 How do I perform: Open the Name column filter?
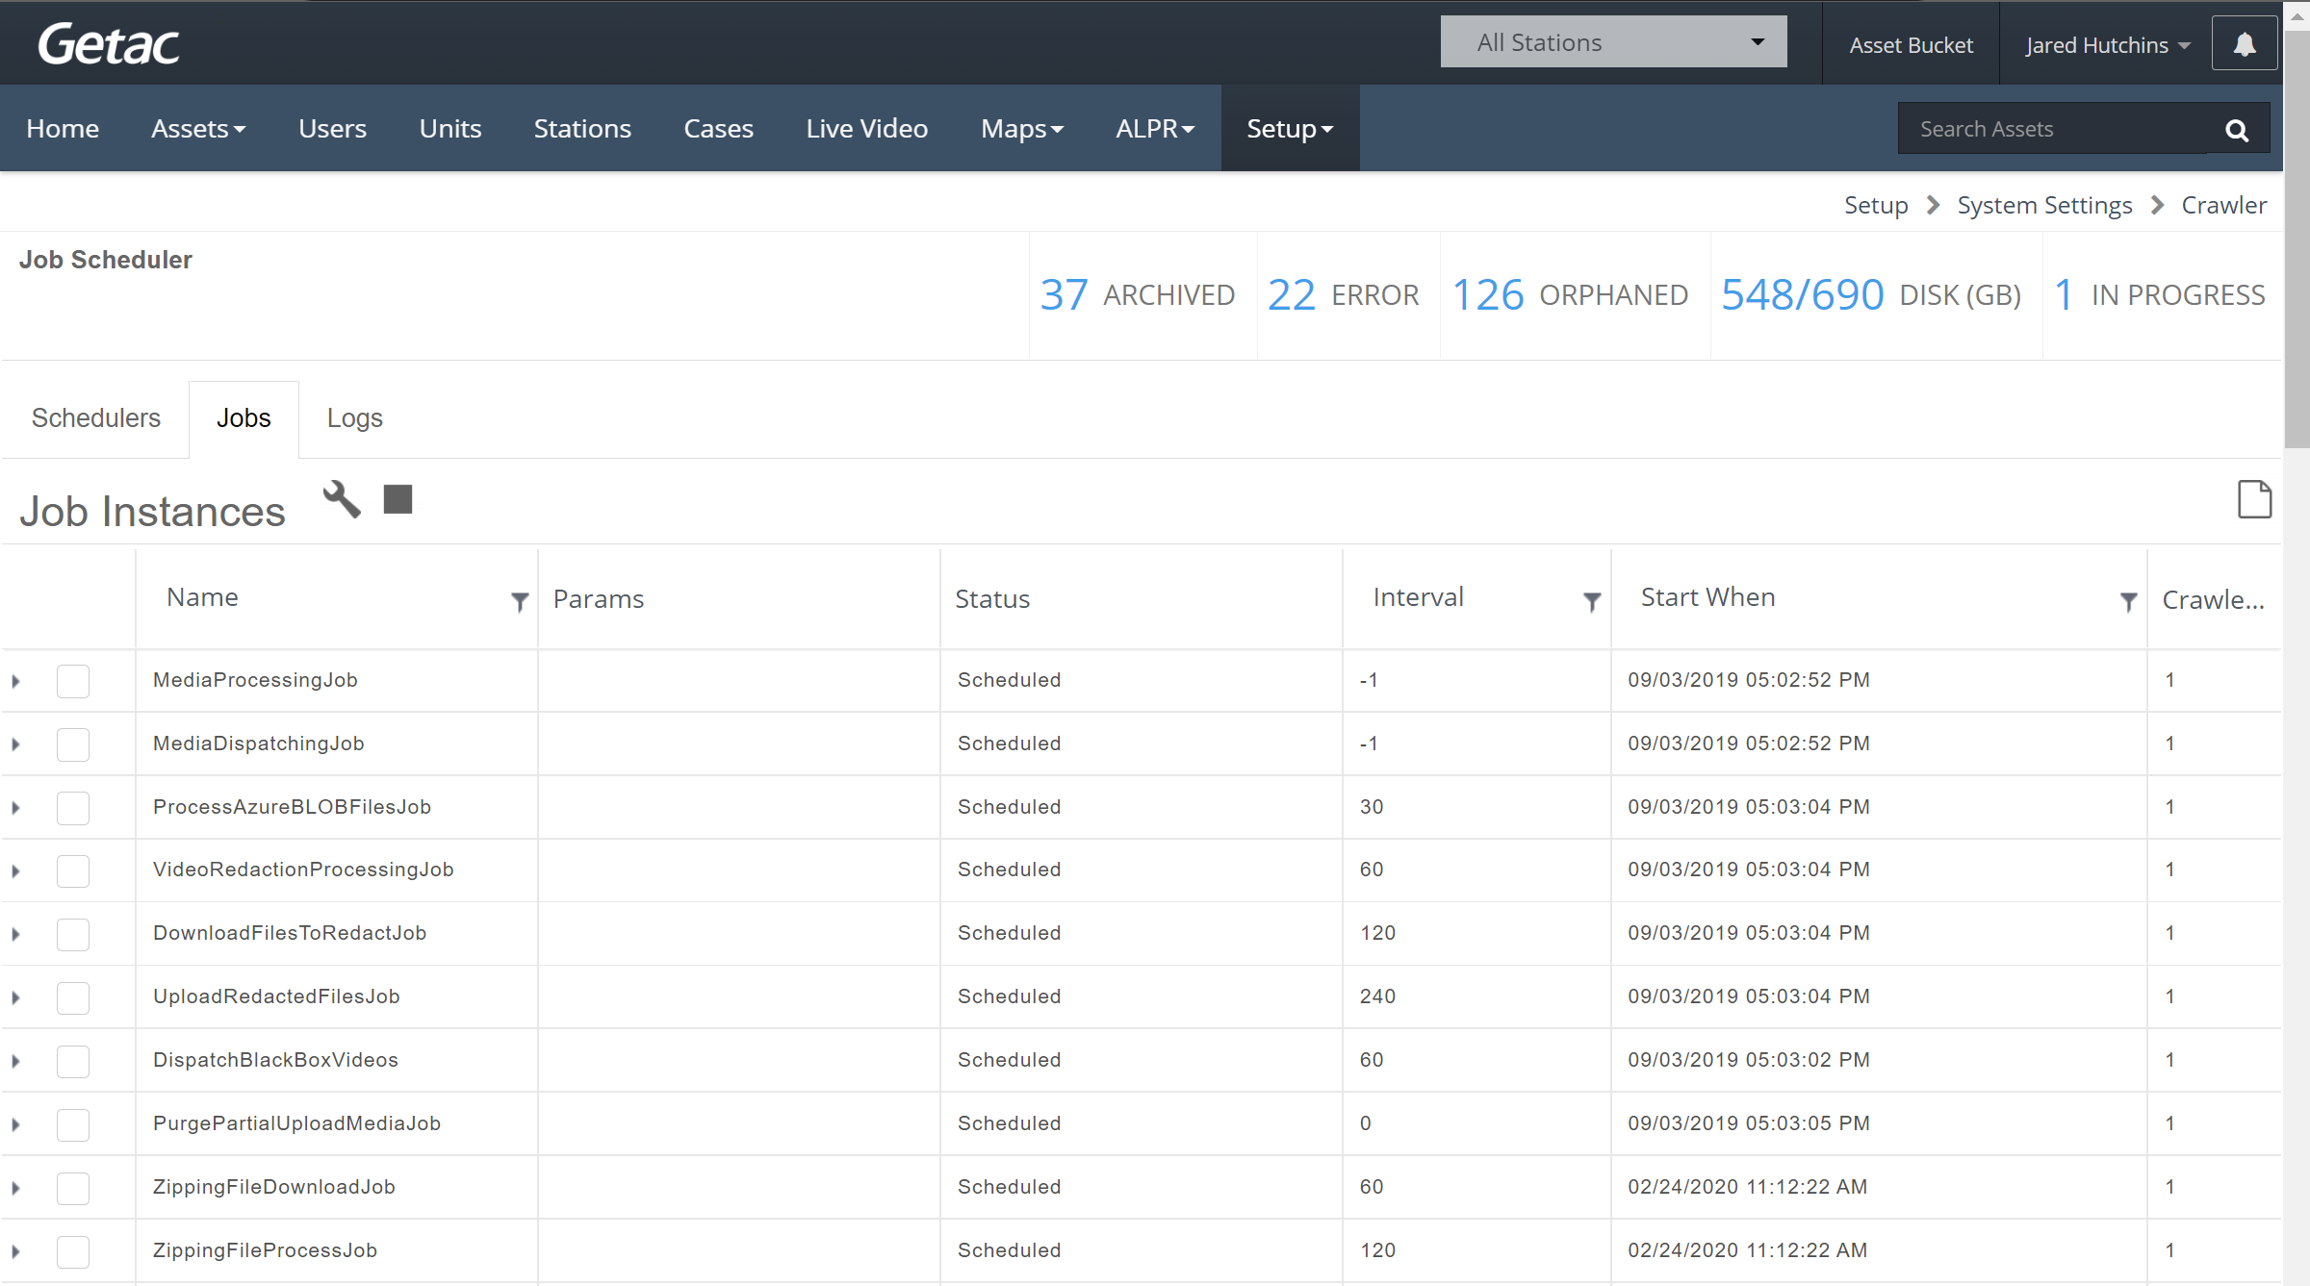point(520,601)
